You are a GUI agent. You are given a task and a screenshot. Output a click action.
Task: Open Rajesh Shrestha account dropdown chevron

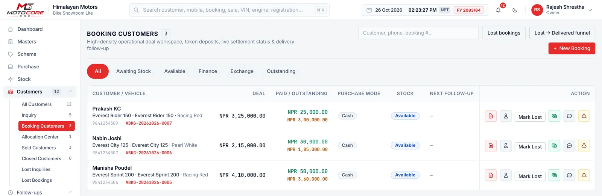pos(590,10)
